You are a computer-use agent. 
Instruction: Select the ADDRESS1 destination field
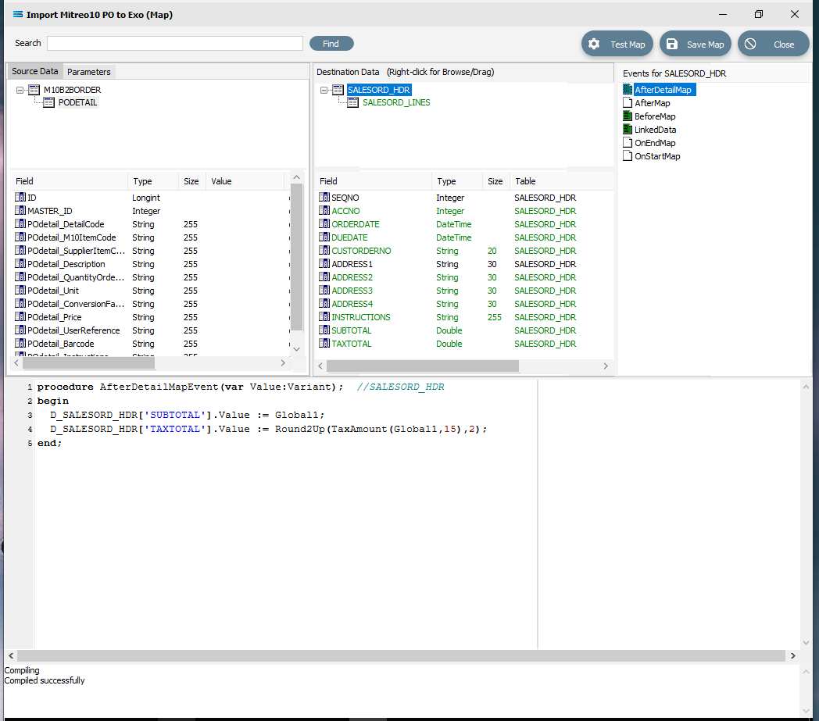pyautogui.click(x=352, y=264)
